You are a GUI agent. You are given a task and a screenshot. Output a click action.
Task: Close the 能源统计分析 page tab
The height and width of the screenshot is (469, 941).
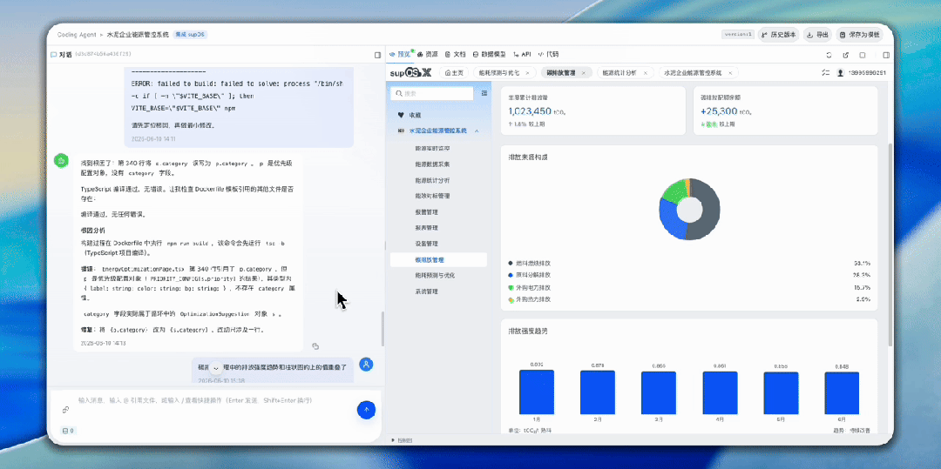click(645, 72)
